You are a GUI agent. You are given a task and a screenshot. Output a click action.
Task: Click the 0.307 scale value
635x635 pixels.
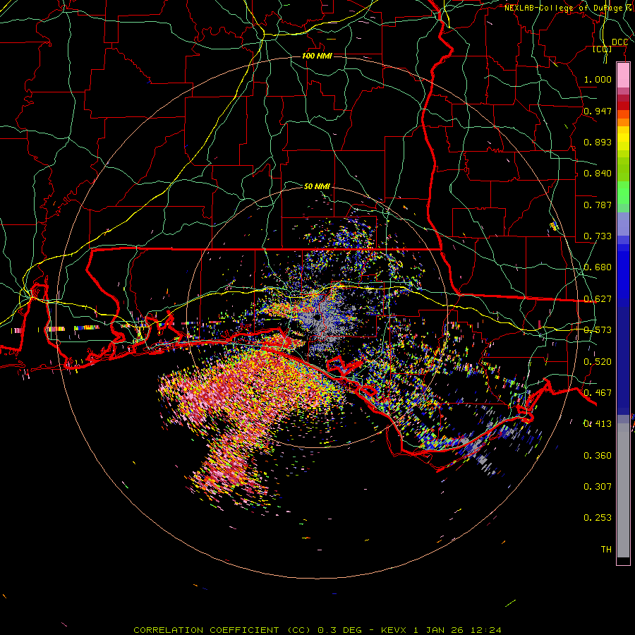click(598, 486)
